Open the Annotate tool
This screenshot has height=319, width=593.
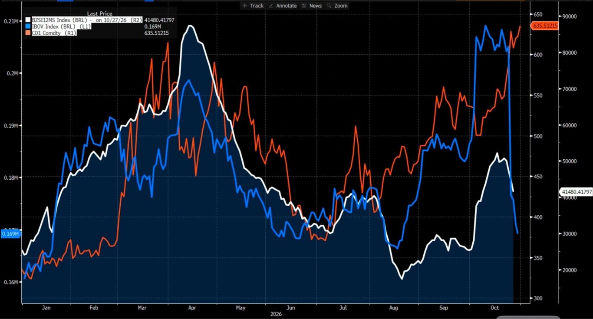tap(283, 6)
